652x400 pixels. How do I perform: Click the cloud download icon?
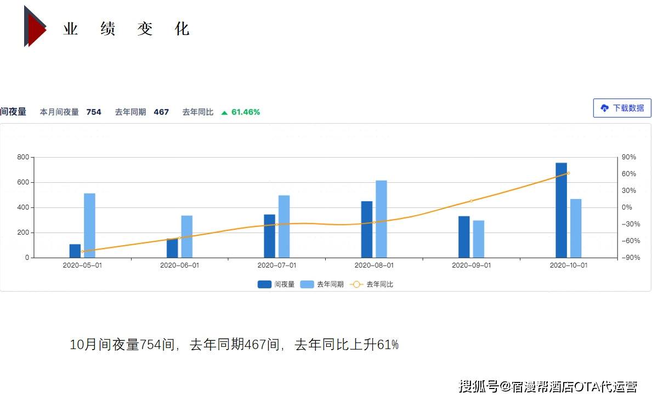(x=605, y=108)
